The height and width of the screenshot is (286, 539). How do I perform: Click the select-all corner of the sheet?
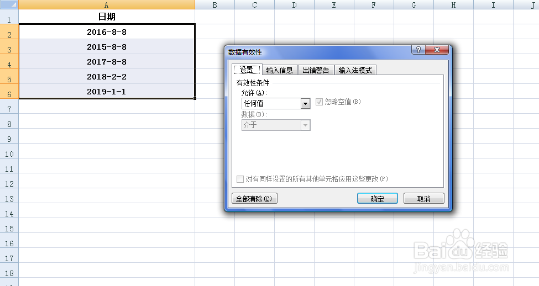pos(9,4)
